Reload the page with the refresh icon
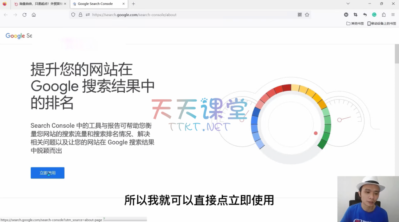The image size is (399, 222). pyautogui.click(x=24, y=15)
